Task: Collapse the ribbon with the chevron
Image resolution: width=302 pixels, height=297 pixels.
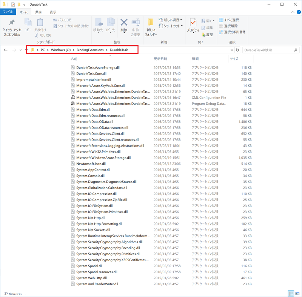Action: (x=293, y=12)
